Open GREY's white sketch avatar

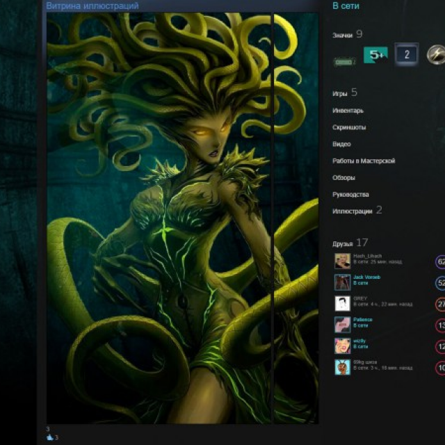[x=343, y=303]
